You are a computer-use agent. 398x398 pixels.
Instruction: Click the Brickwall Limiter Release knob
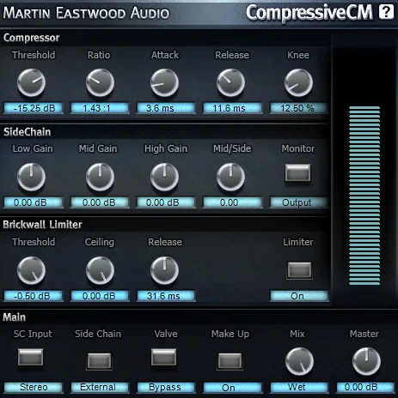pos(164,270)
